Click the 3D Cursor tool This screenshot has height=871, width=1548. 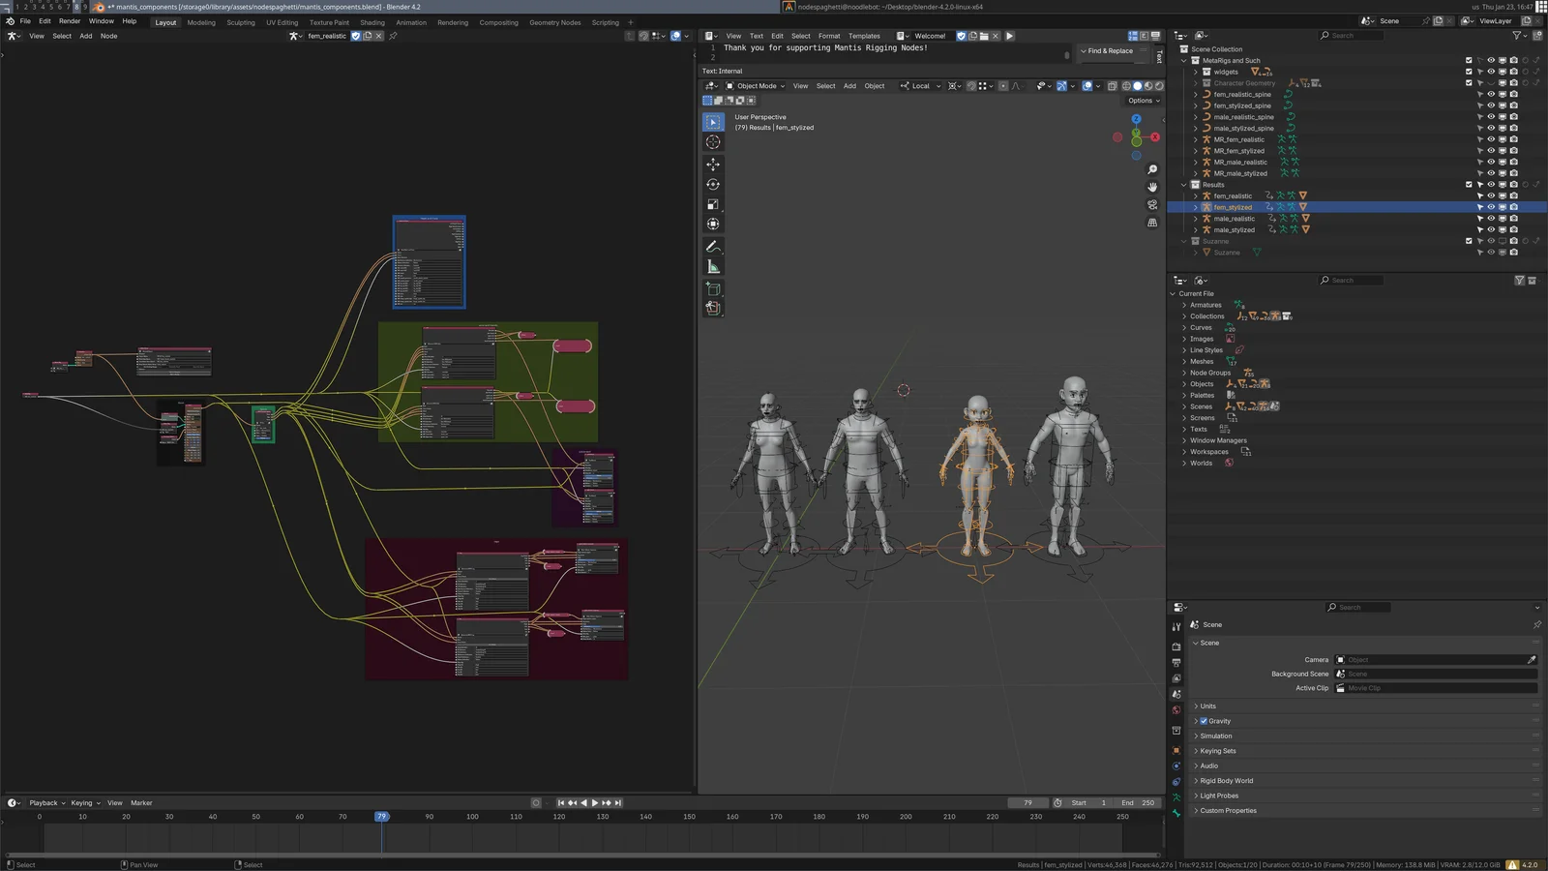pos(713,142)
